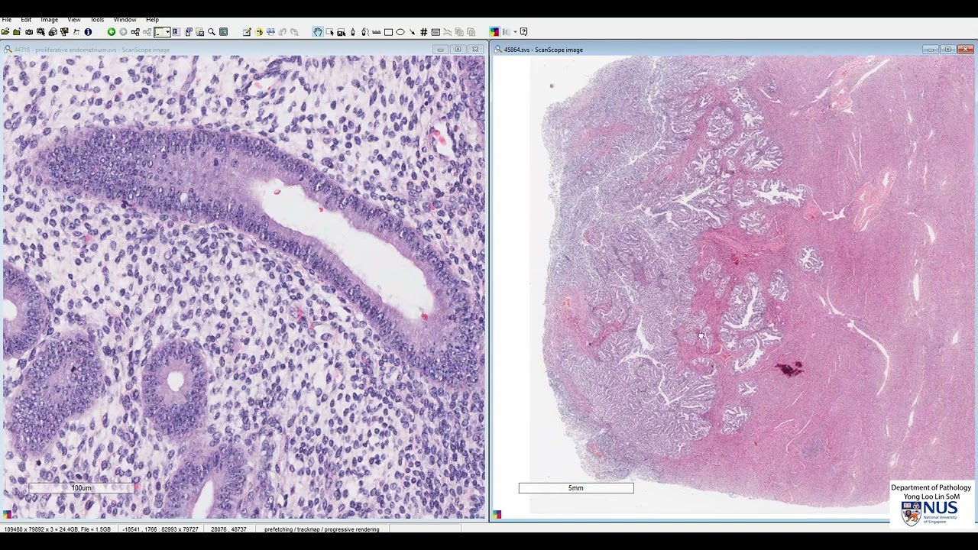This screenshot has width=978, height=550.
Task: Open the Image menu
Action: click(x=49, y=19)
